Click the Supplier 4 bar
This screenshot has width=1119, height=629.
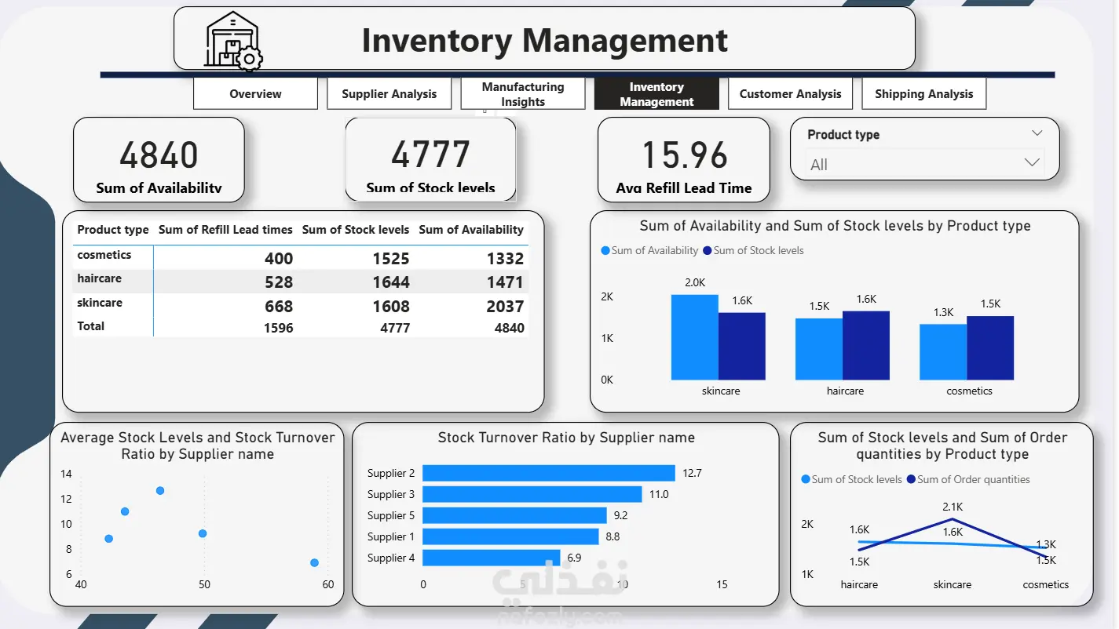(492, 558)
